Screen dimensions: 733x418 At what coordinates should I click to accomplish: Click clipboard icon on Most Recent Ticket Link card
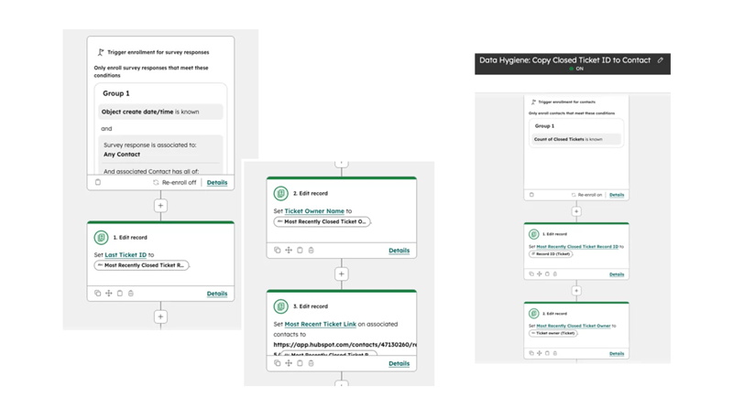tap(300, 363)
